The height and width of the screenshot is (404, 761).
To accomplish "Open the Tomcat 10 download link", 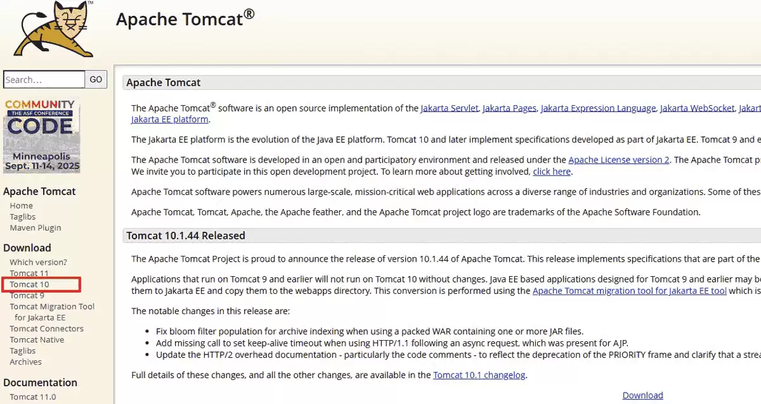I will (29, 284).
